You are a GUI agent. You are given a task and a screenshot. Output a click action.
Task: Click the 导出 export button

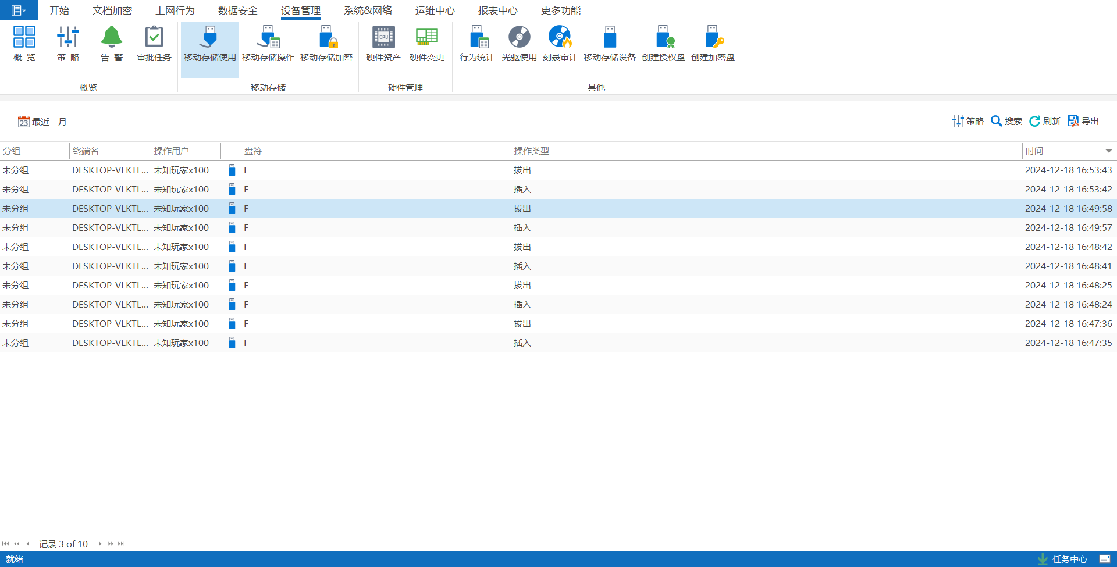[1083, 121]
